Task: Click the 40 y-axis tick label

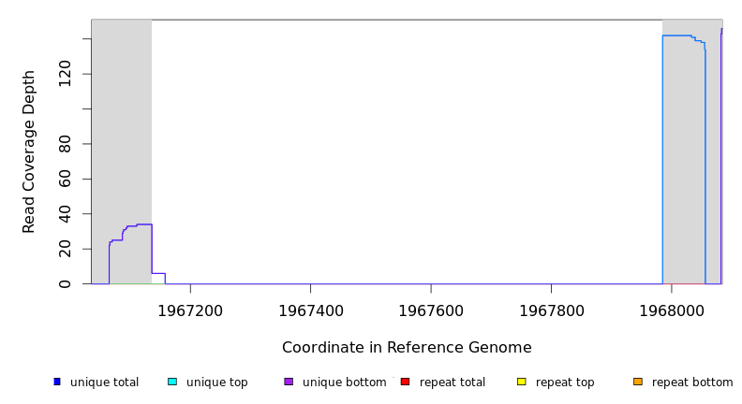Action: pyautogui.click(x=65, y=214)
